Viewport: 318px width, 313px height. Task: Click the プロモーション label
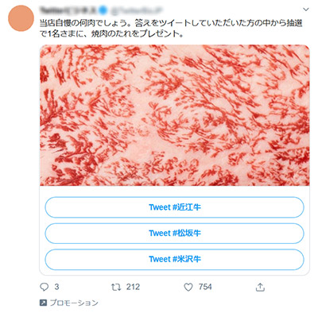click(74, 303)
